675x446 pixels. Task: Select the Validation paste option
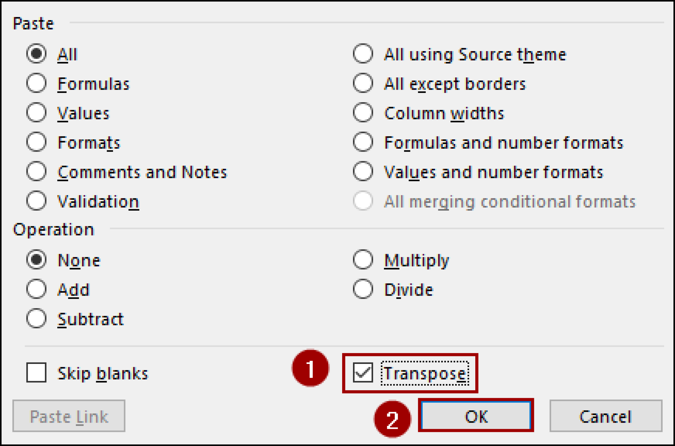tap(36, 200)
